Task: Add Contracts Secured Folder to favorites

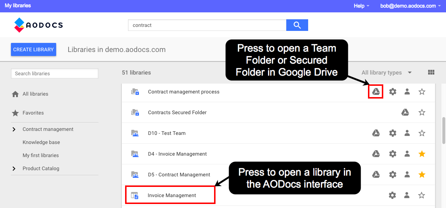Action: (422, 112)
